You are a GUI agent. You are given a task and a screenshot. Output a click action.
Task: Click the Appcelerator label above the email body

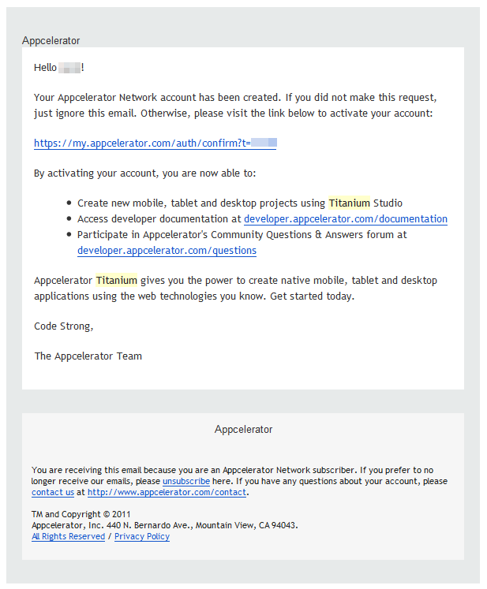(x=51, y=41)
